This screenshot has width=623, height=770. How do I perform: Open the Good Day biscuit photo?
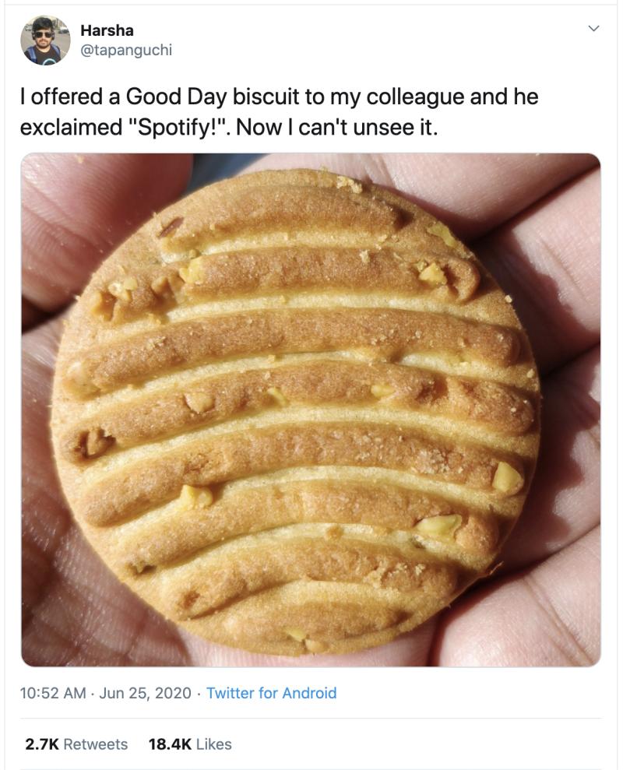pyautogui.click(x=311, y=410)
